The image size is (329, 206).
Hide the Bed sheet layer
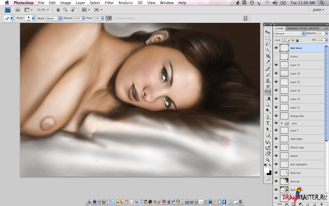click(276, 48)
